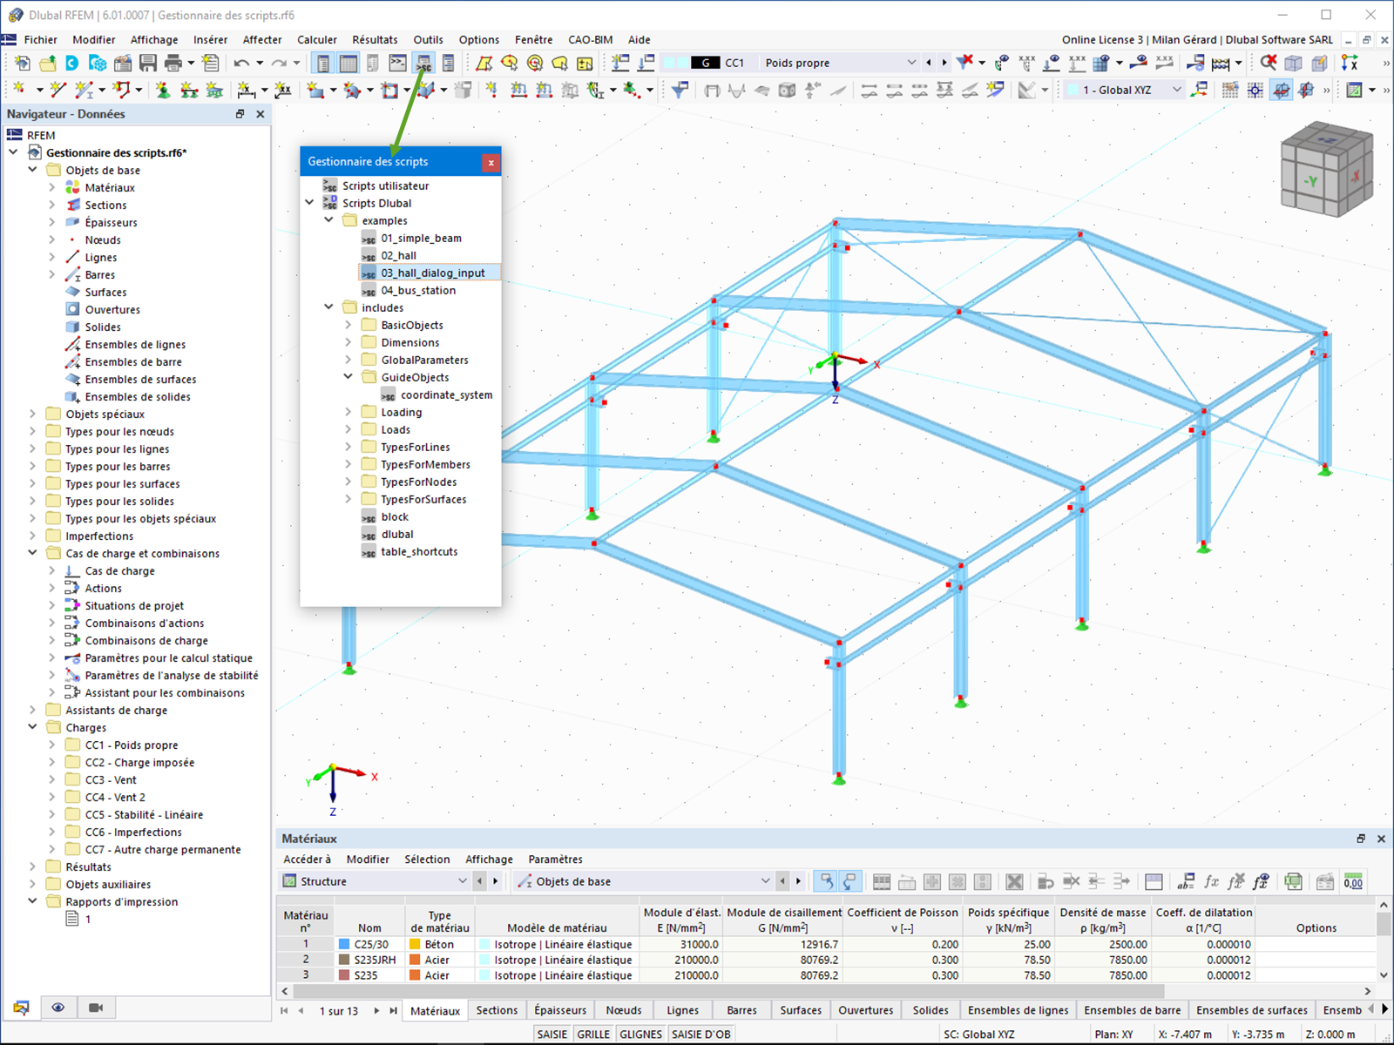Click the table_shortcuts script icon

369,552
